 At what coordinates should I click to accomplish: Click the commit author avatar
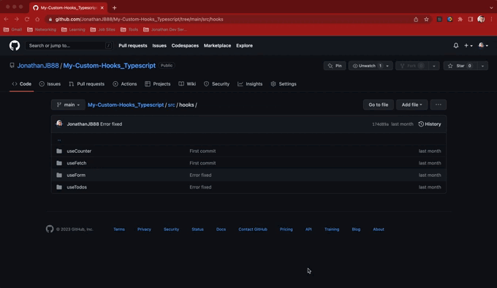point(59,124)
